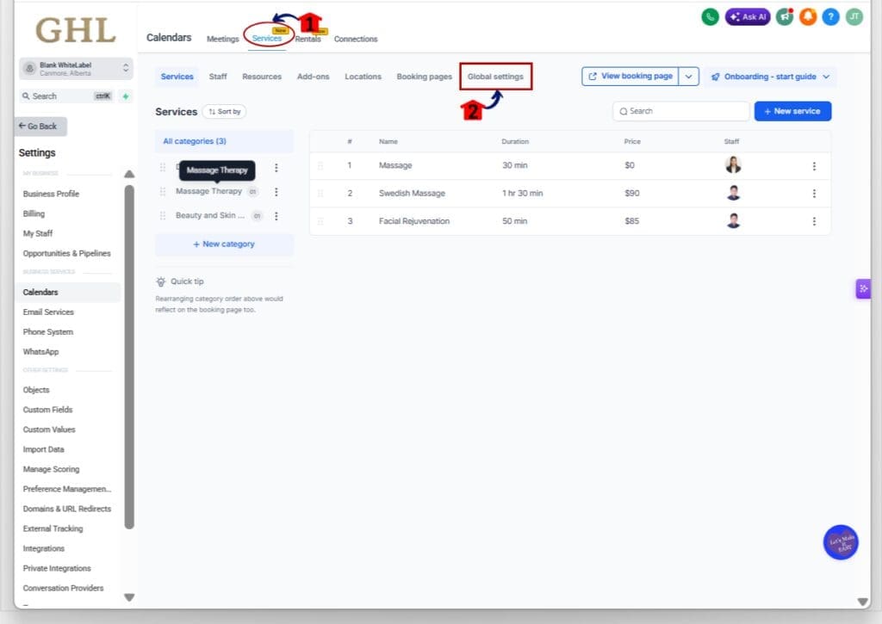The height and width of the screenshot is (624, 882).
Task: Open the Locations sub-tab
Action: point(363,77)
